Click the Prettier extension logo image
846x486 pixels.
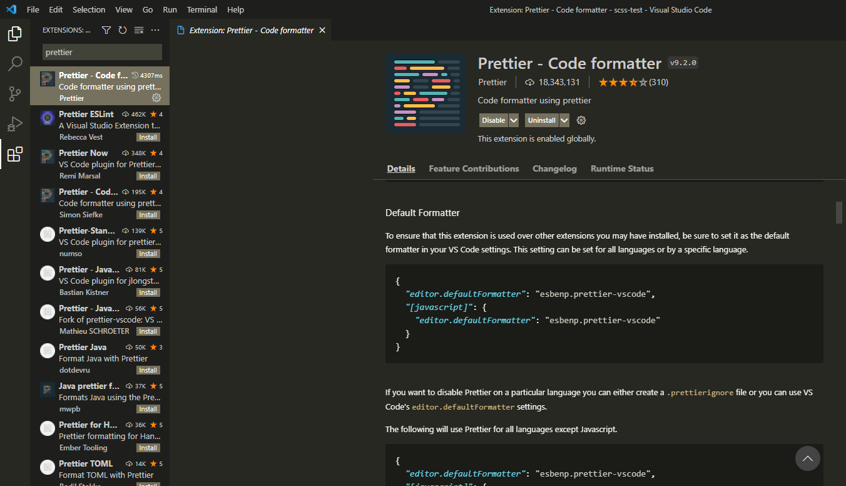click(x=426, y=93)
